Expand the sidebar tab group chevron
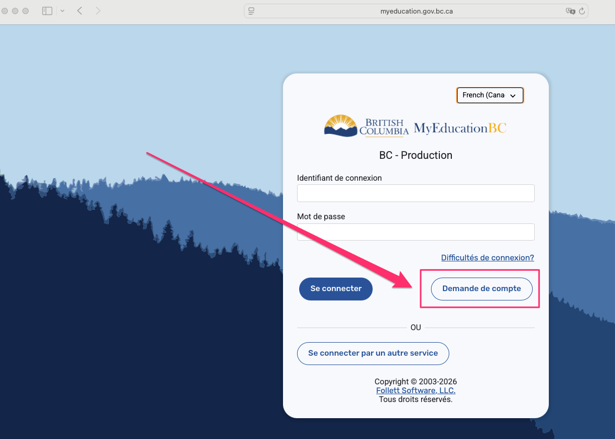The height and width of the screenshot is (439, 615). click(62, 11)
